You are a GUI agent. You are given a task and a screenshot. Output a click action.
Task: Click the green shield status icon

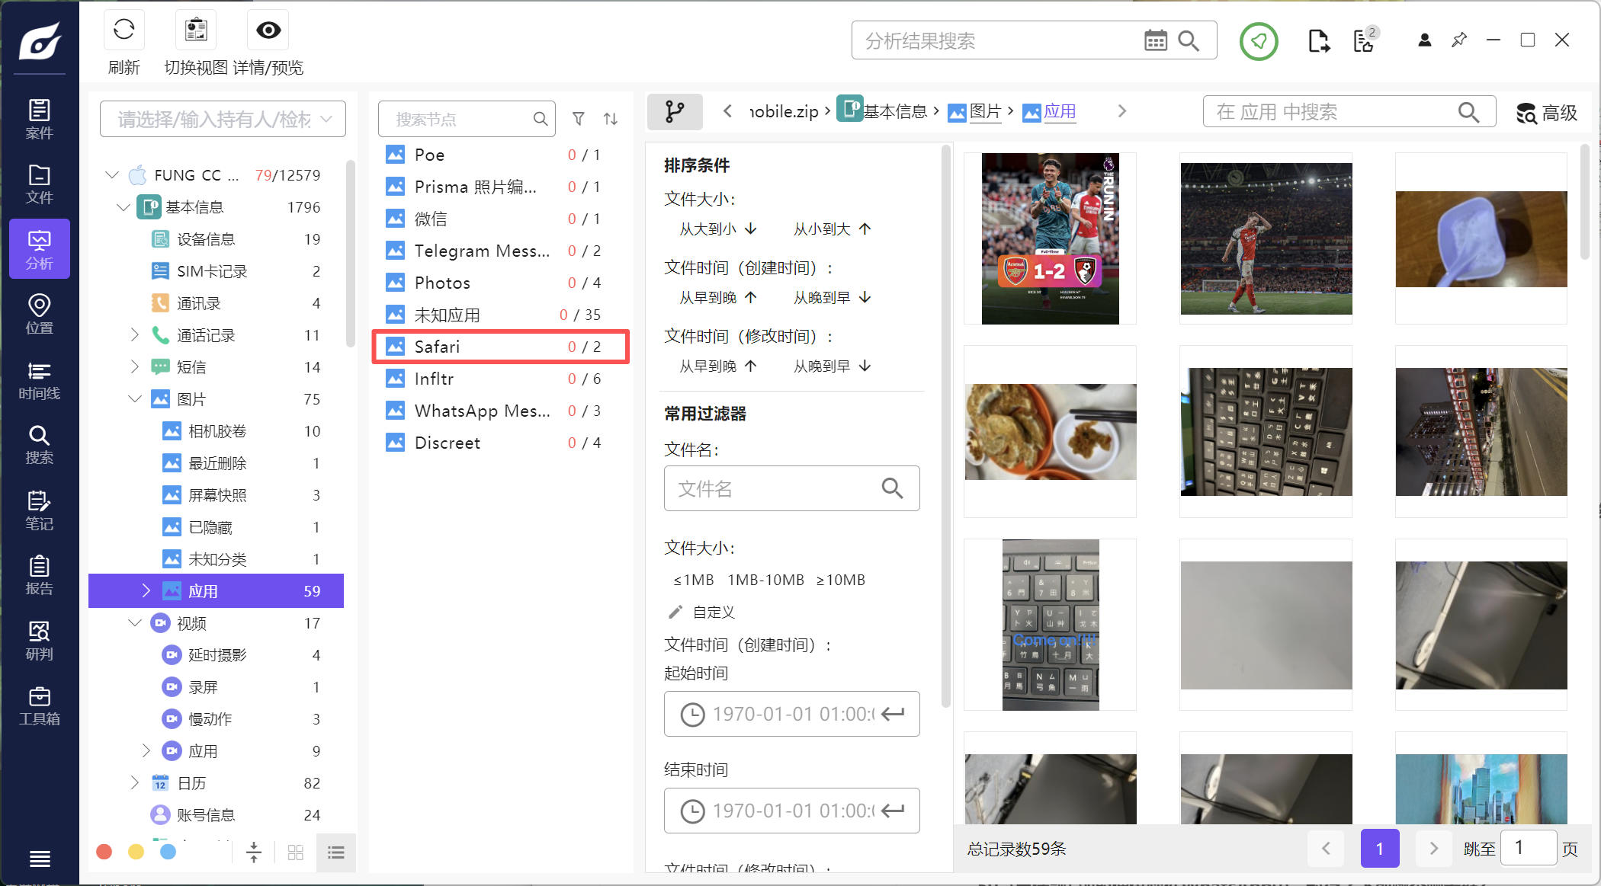pyautogui.click(x=1258, y=41)
